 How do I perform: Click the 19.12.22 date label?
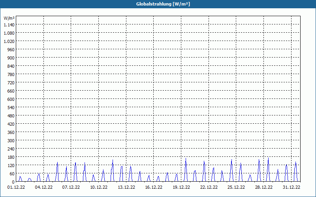[181, 188]
